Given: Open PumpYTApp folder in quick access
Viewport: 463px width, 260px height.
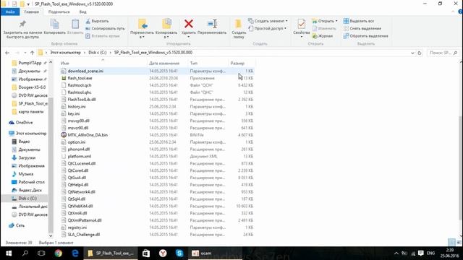Looking at the screenshot, I should tap(30, 63).
